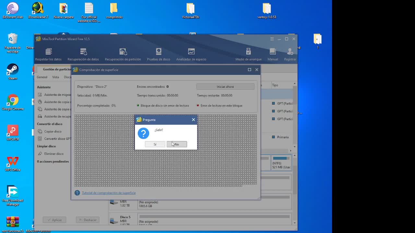Click the Tipo column header
The width and height of the screenshot is (415, 233).
click(275, 85)
